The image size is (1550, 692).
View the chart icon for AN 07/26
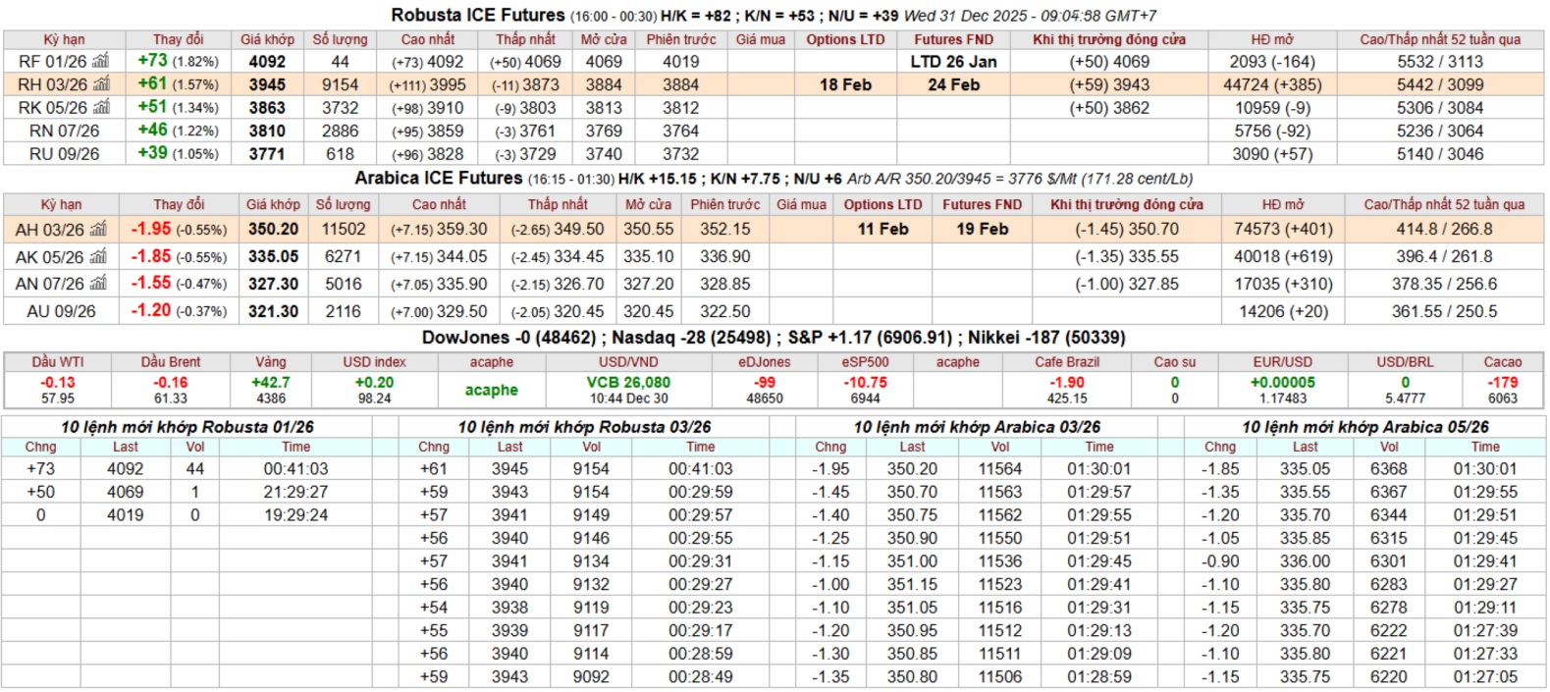pyautogui.click(x=99, y=285)
